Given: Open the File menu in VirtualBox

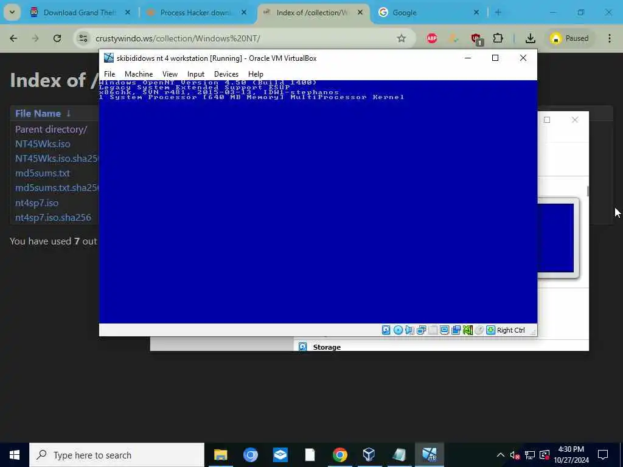Looking at the screenshot, I should coord(110,74).
